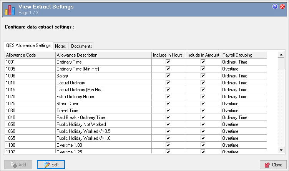Sort by Allowance Code column header
Screen dimensions: 289x171
[30, 55]
